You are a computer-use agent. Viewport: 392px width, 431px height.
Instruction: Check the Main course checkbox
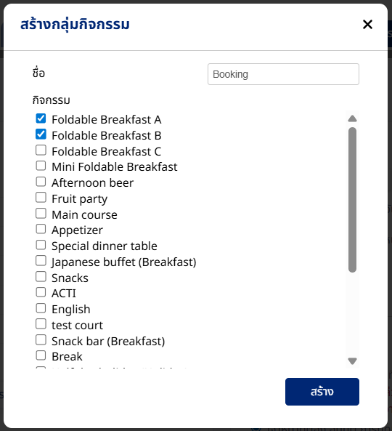pyautogui.click(x=41, y=213)
